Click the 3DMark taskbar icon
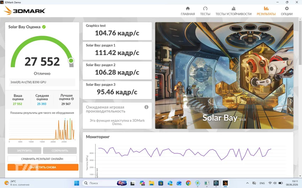 click(x=225, y=183)
